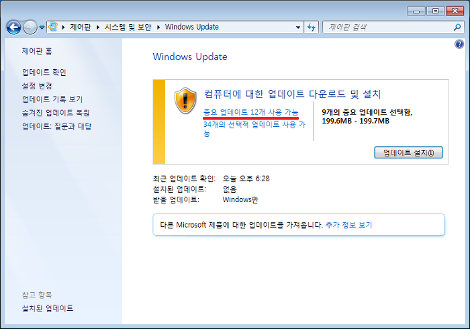Open 업데이트 기록 보기 link
Image resolution: width=470 pixels, height=329 pixels.
point(52,99)
